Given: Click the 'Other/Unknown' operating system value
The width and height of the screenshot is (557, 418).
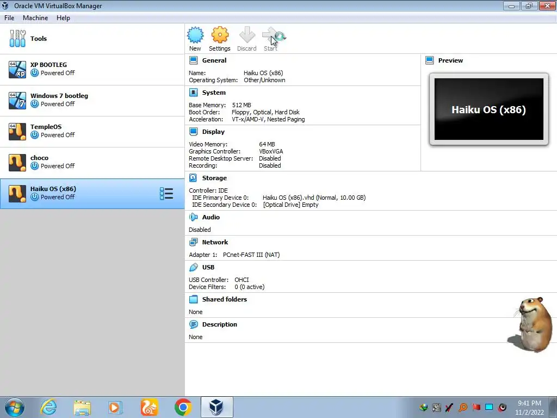Looking at the screenshot, I should [x=264, y=81].
